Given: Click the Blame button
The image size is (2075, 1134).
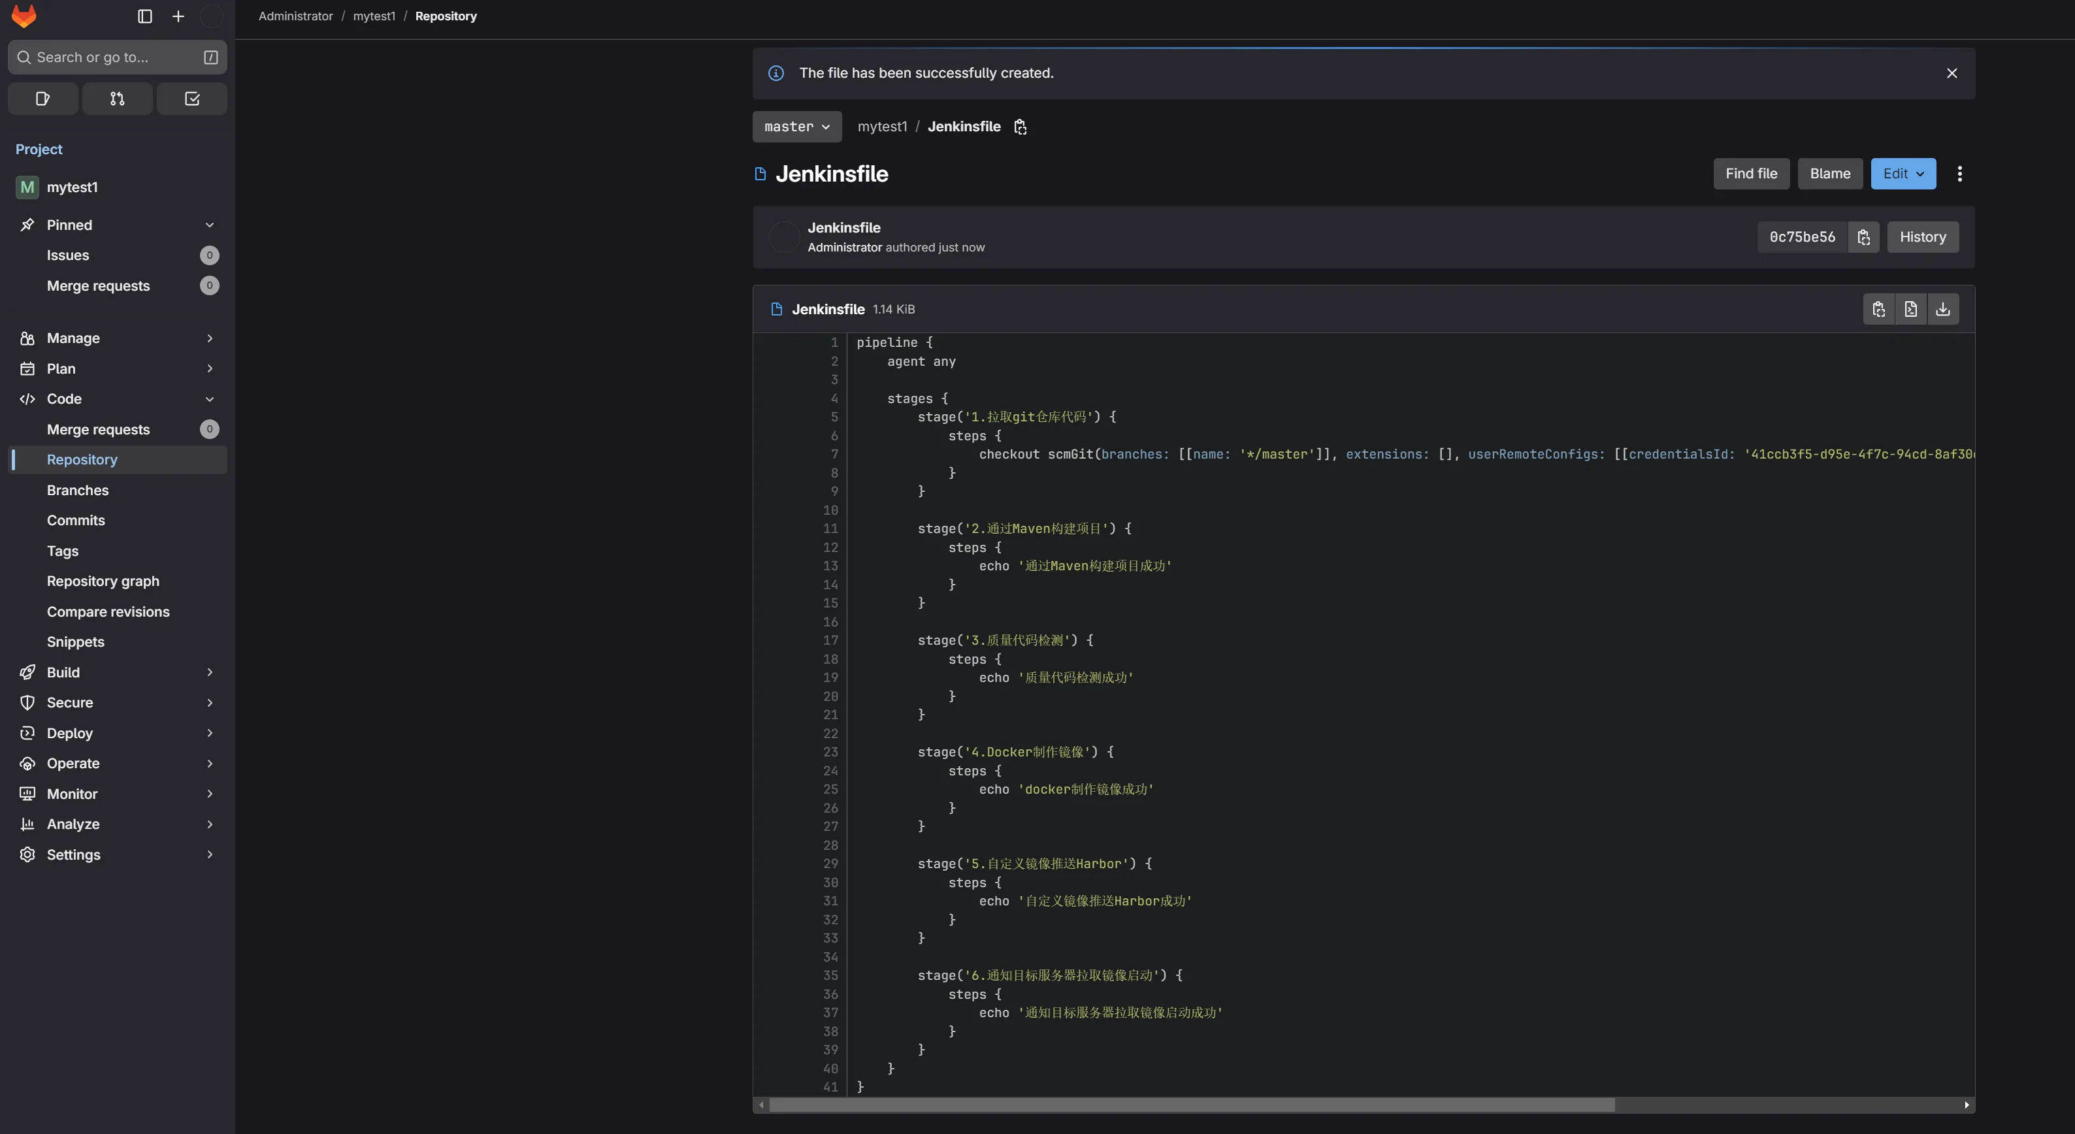Looking at the screenshot, I should (x=1829, y=174).
